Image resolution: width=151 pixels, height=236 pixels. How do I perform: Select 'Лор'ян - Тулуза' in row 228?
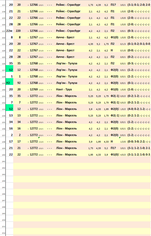click(x=67, y=76)
